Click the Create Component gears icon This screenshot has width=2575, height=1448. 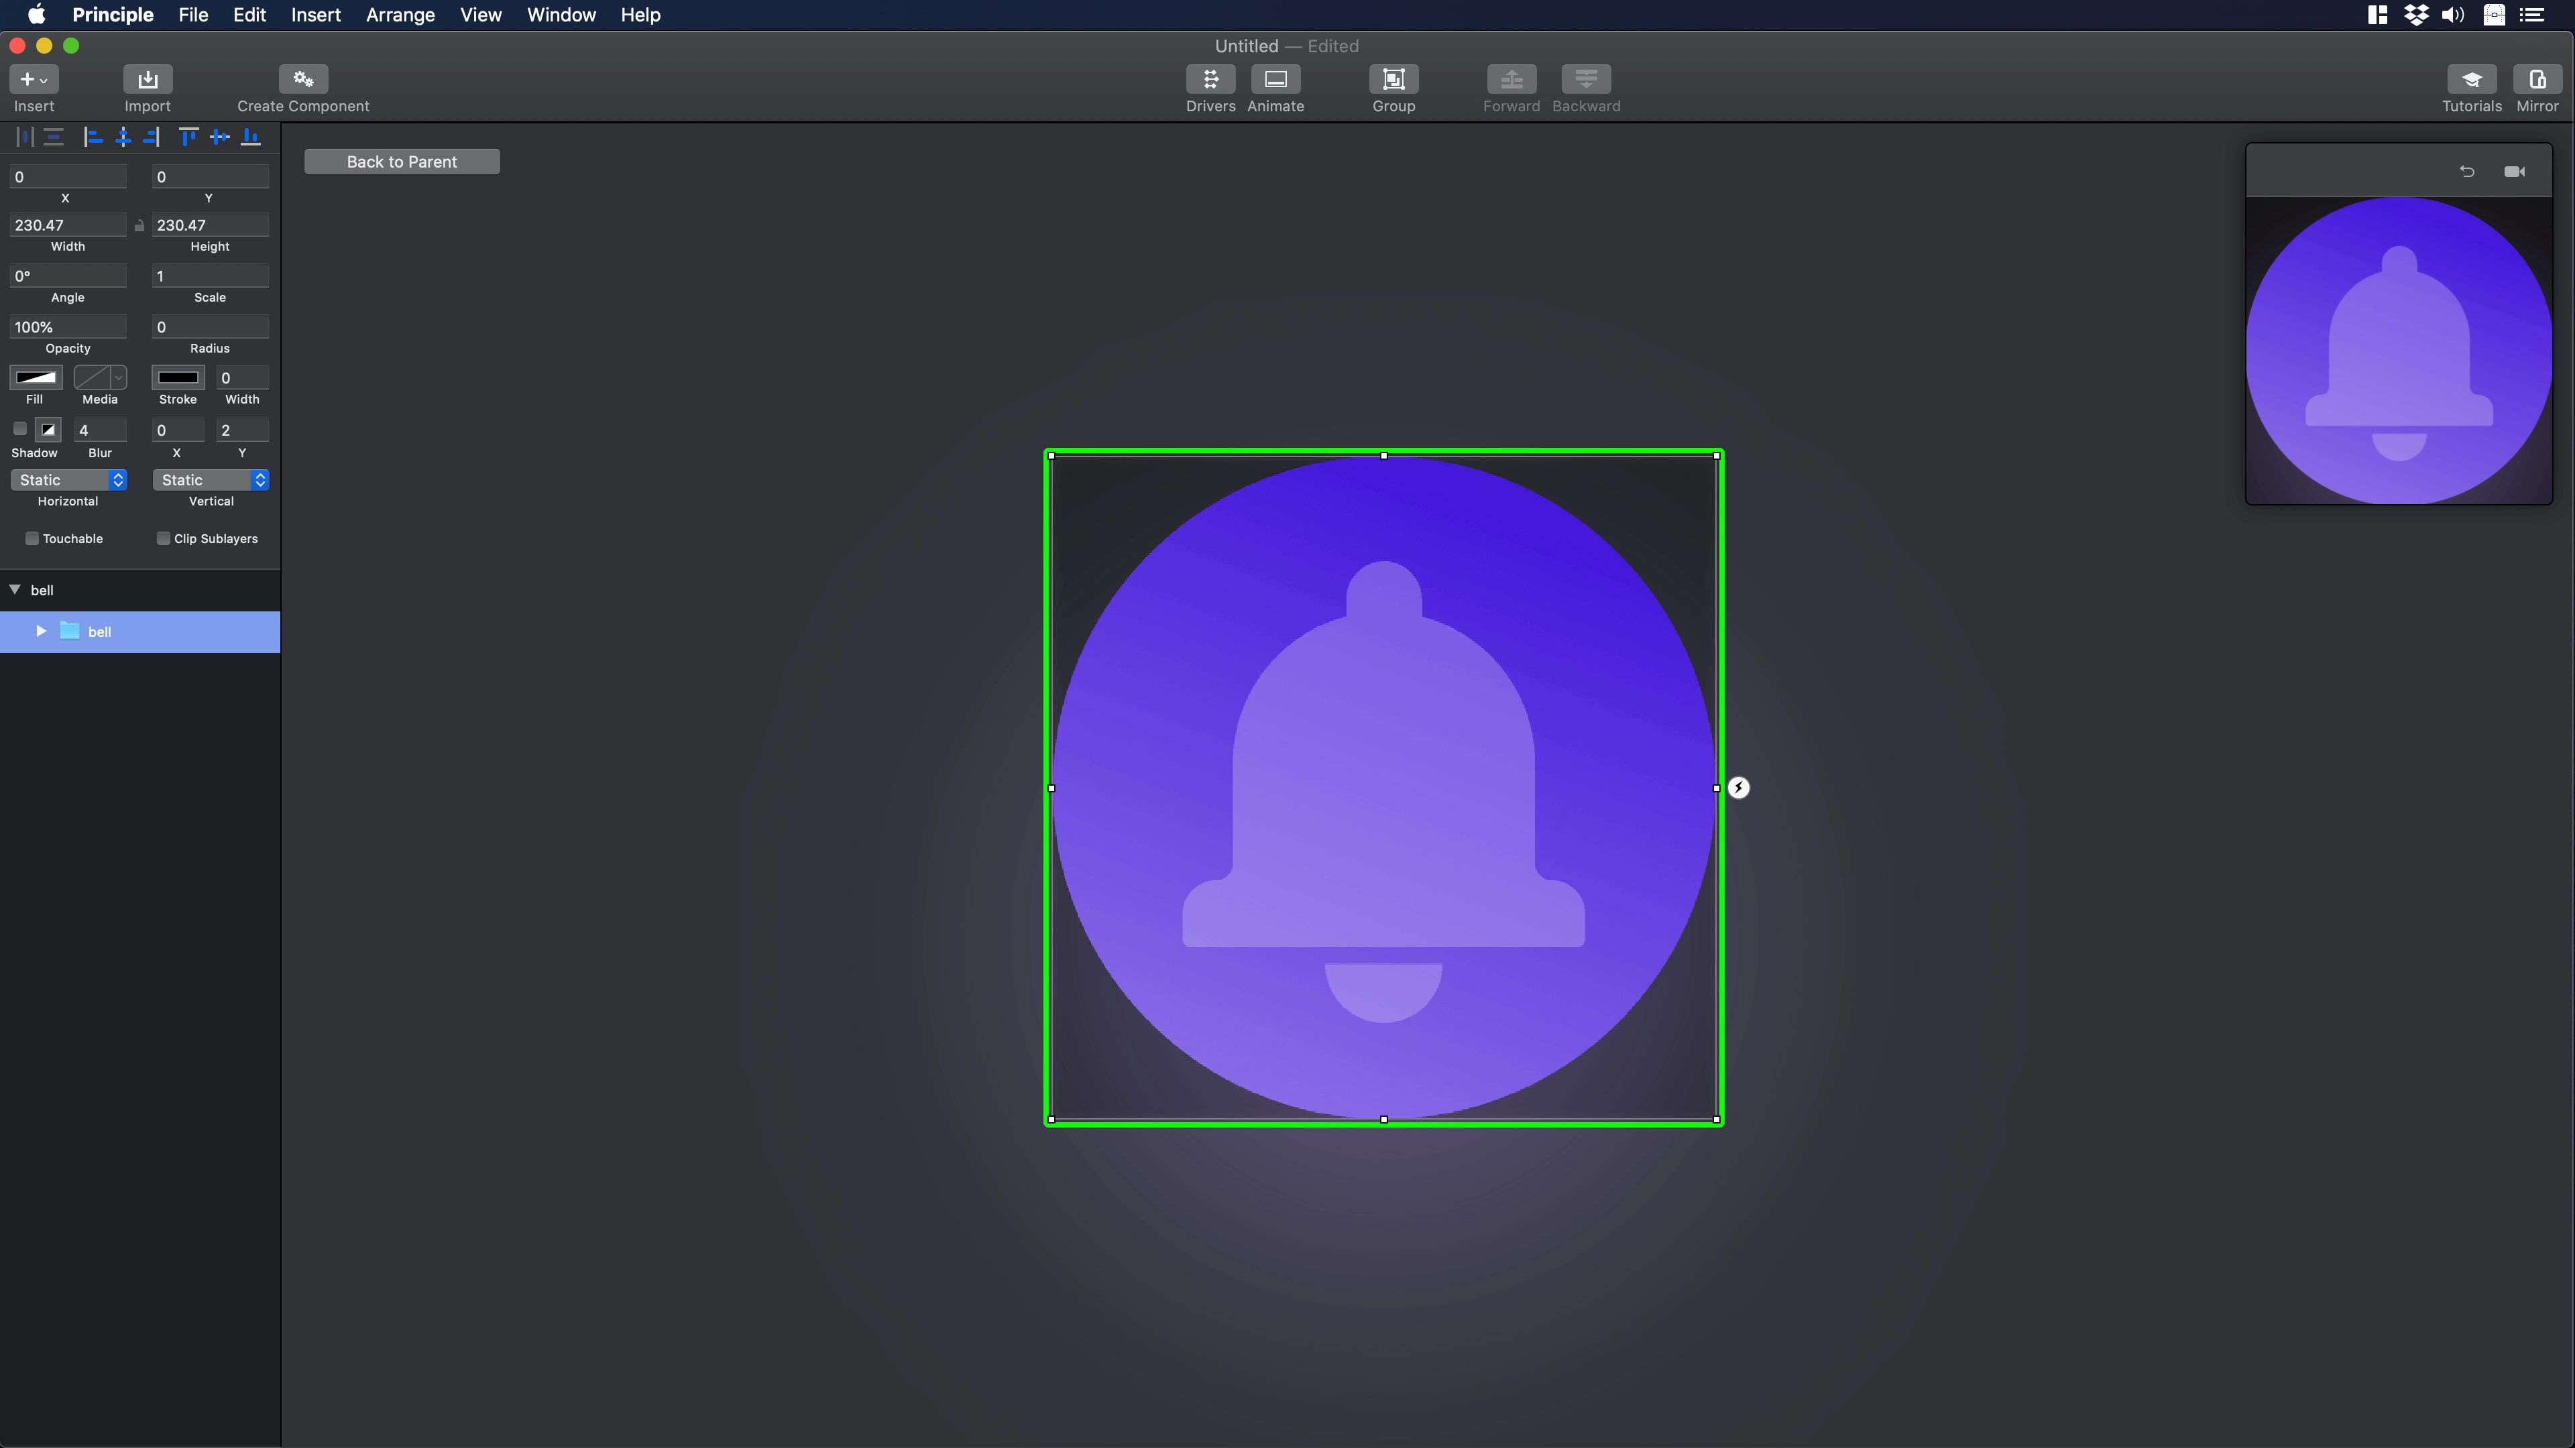(303, 79)
